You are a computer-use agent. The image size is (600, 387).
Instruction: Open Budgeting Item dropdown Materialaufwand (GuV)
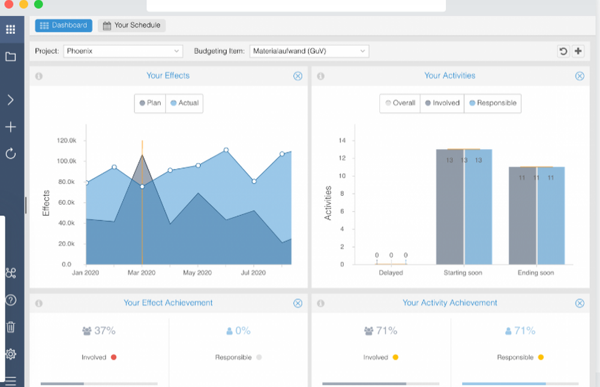pos(309,51)
